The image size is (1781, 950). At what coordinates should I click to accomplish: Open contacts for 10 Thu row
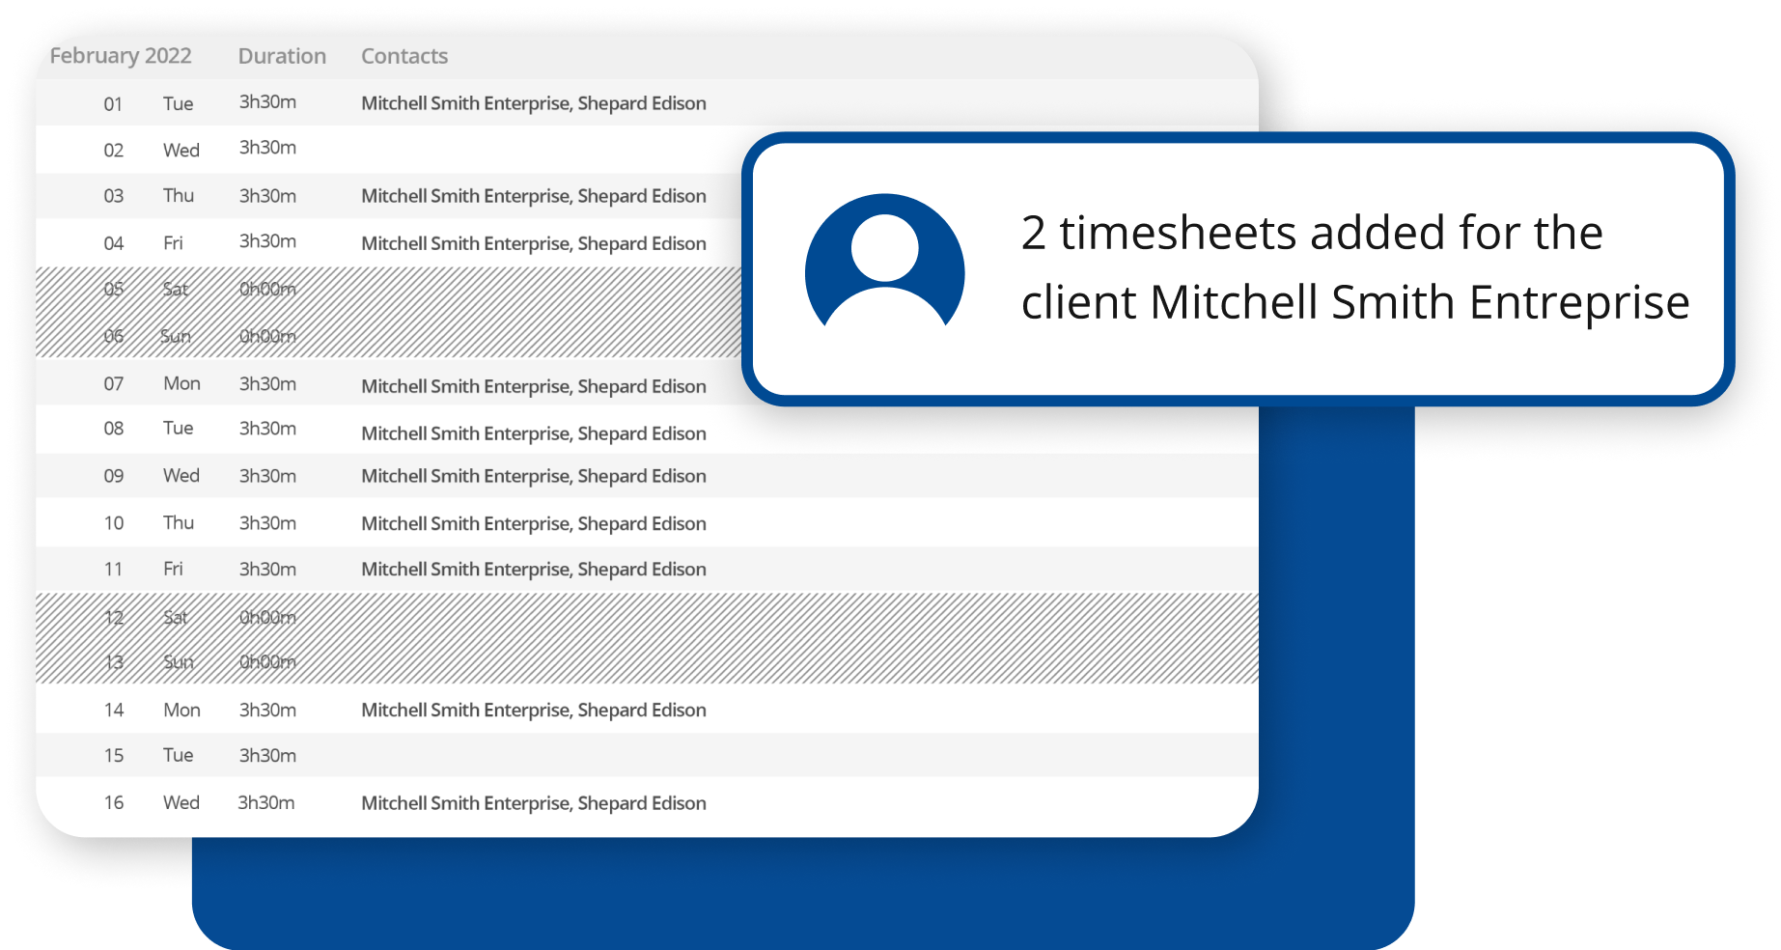point(534,523)
